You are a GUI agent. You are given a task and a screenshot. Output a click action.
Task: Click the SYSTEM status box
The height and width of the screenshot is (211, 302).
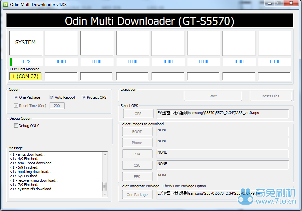[x=26, y=43]
